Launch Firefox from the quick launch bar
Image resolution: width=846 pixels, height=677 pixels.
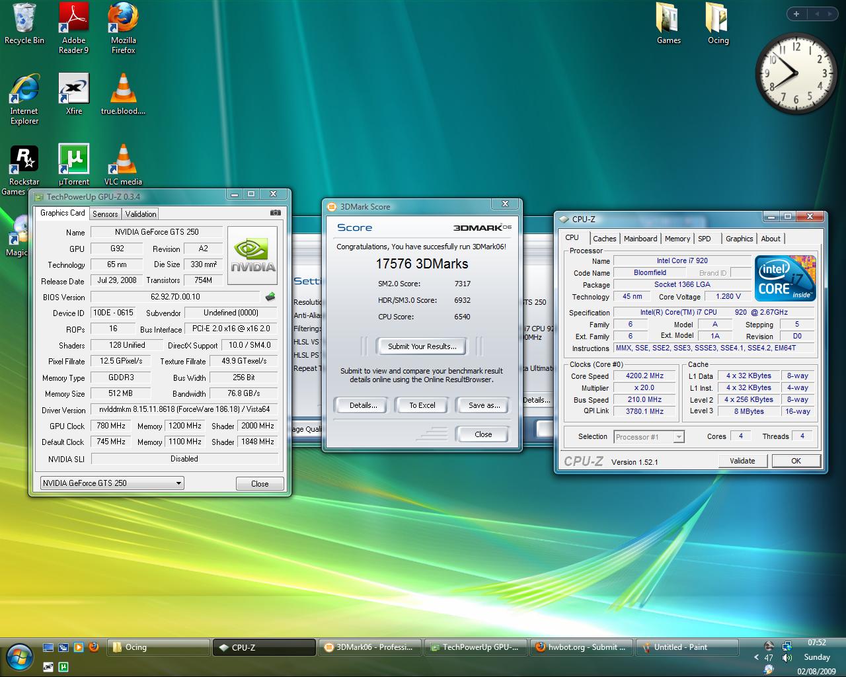click(94, 647)
